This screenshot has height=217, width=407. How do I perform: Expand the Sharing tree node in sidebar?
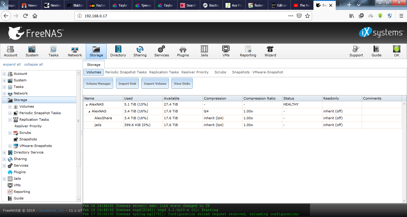pyautogui.click(x=4, y=159)
